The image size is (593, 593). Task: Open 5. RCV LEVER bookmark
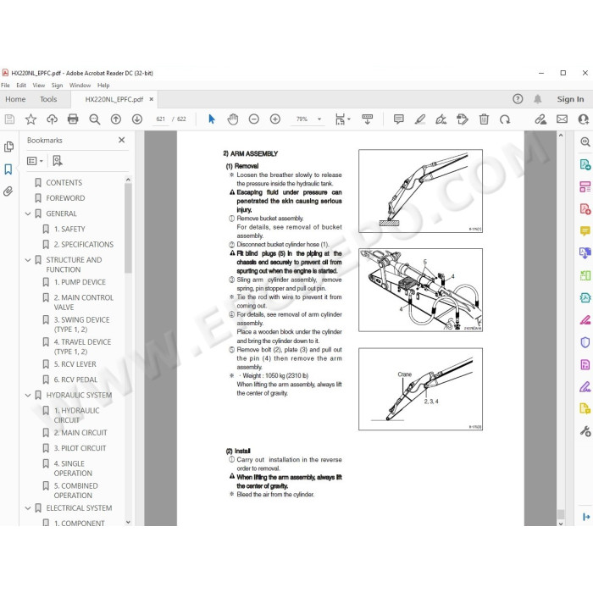tap(75, 364)
